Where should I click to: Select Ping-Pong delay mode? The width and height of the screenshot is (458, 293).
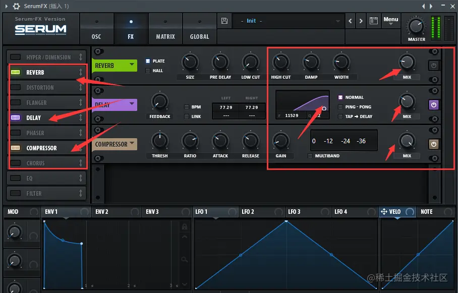pyautogui.click(x=340, y=107)
